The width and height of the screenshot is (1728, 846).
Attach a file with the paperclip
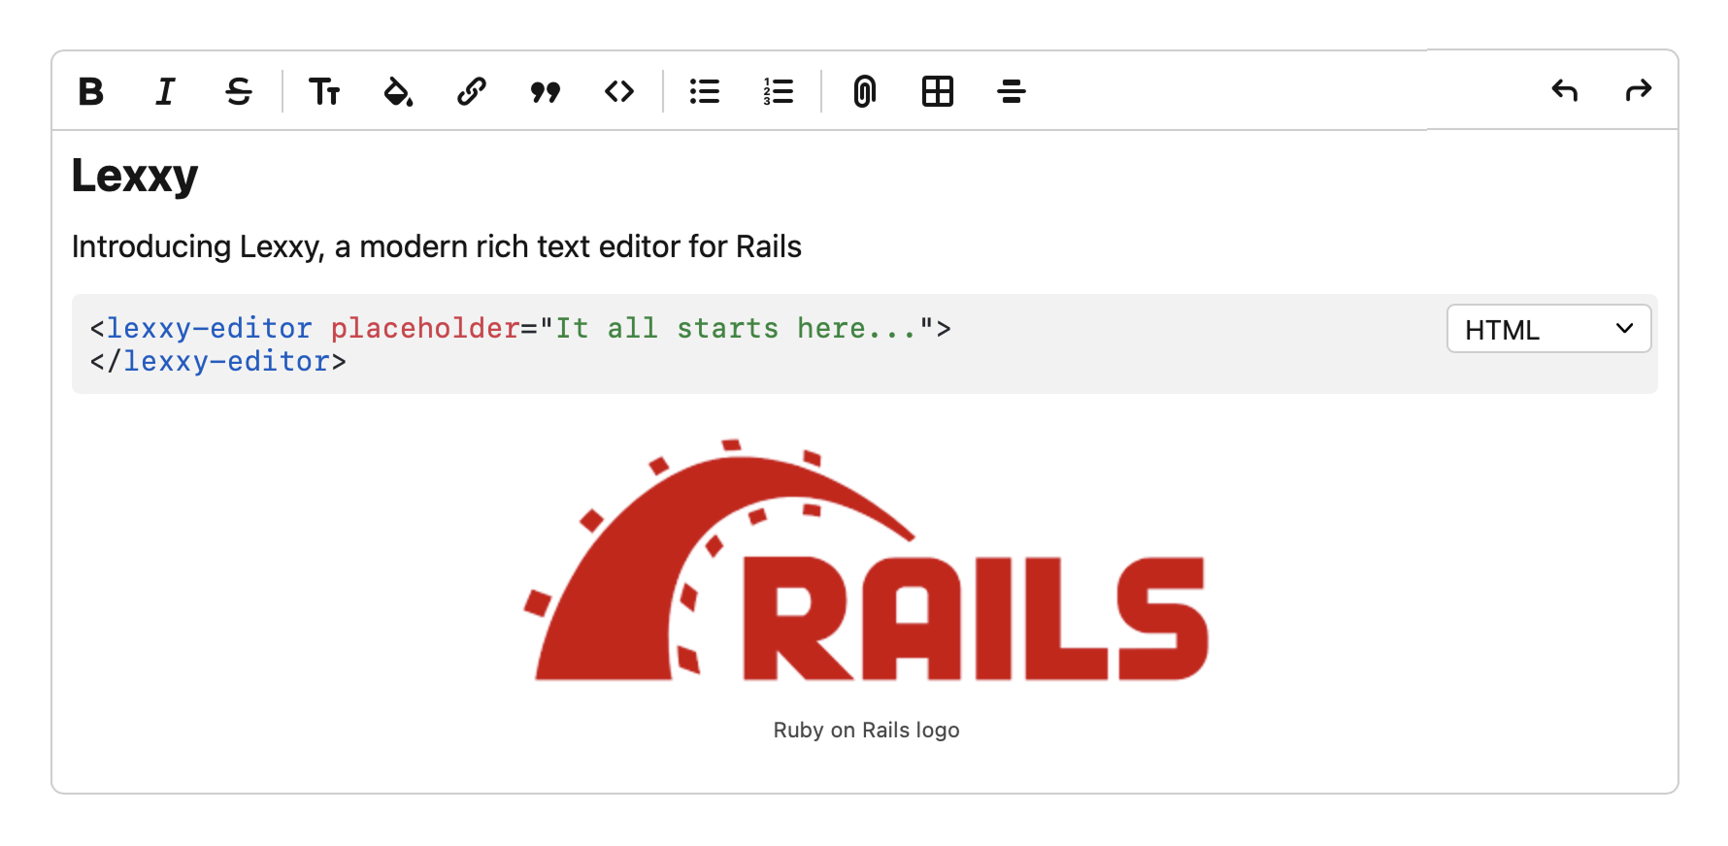click(864, 91)
